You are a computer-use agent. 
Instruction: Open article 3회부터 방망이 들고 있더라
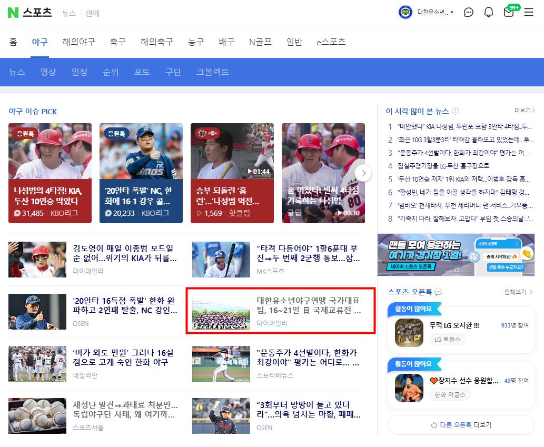point(309,410)
